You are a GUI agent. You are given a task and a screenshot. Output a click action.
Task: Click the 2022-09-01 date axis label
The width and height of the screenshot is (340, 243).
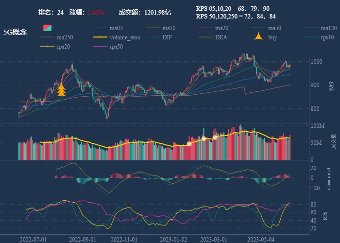pos(83,239)
